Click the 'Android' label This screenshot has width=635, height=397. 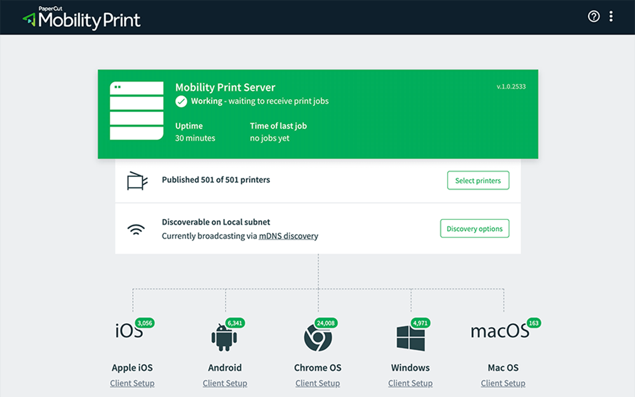225,367
